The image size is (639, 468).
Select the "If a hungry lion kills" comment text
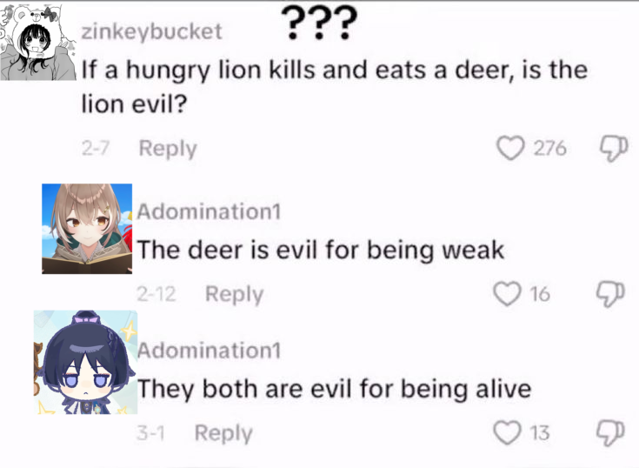click(x=334, y=87)
